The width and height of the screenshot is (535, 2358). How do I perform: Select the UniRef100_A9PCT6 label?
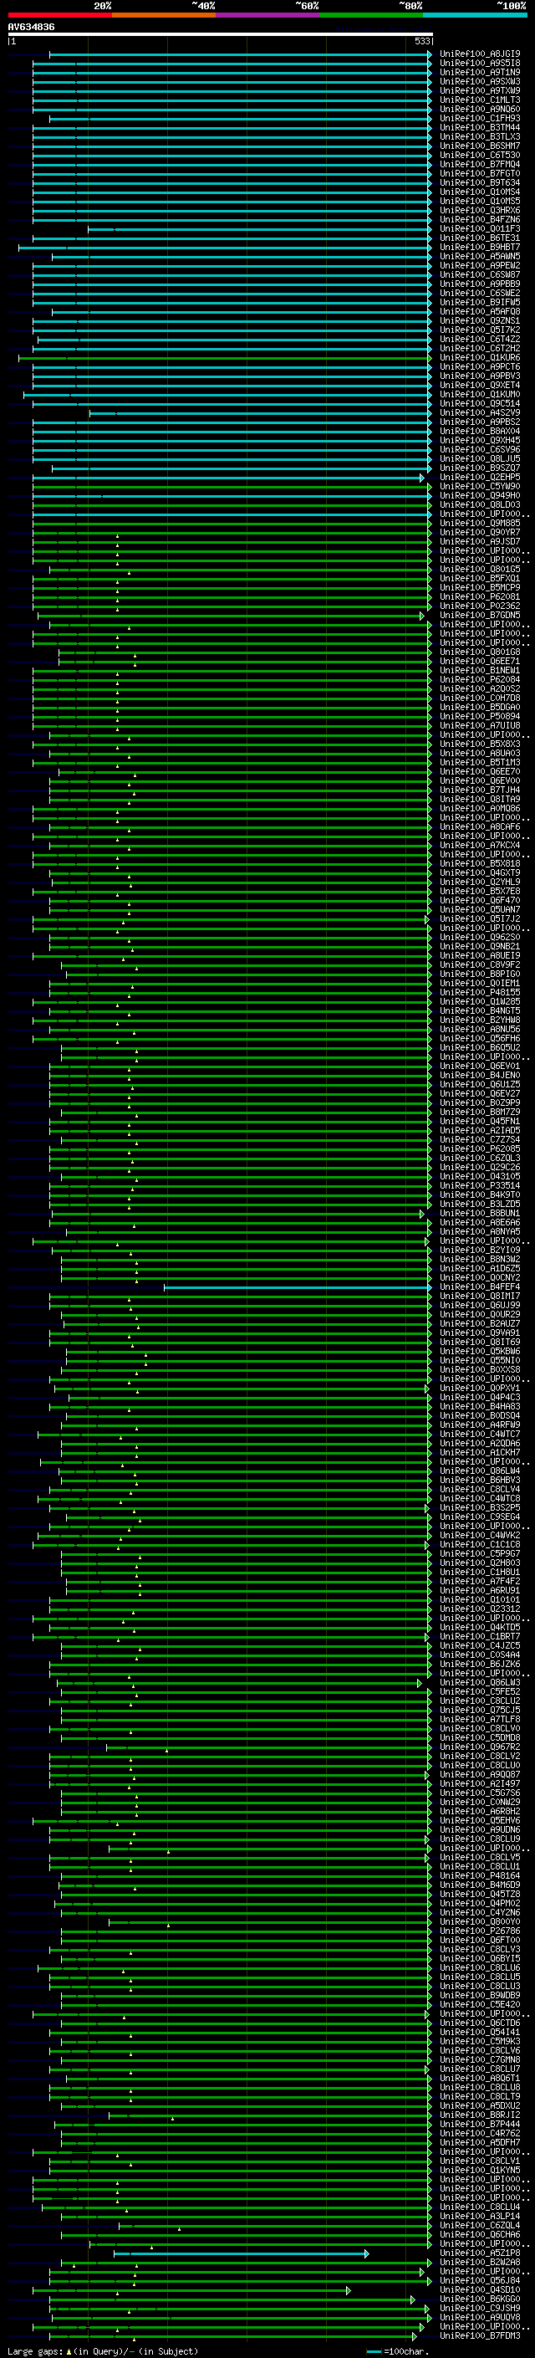coord(480,367)
